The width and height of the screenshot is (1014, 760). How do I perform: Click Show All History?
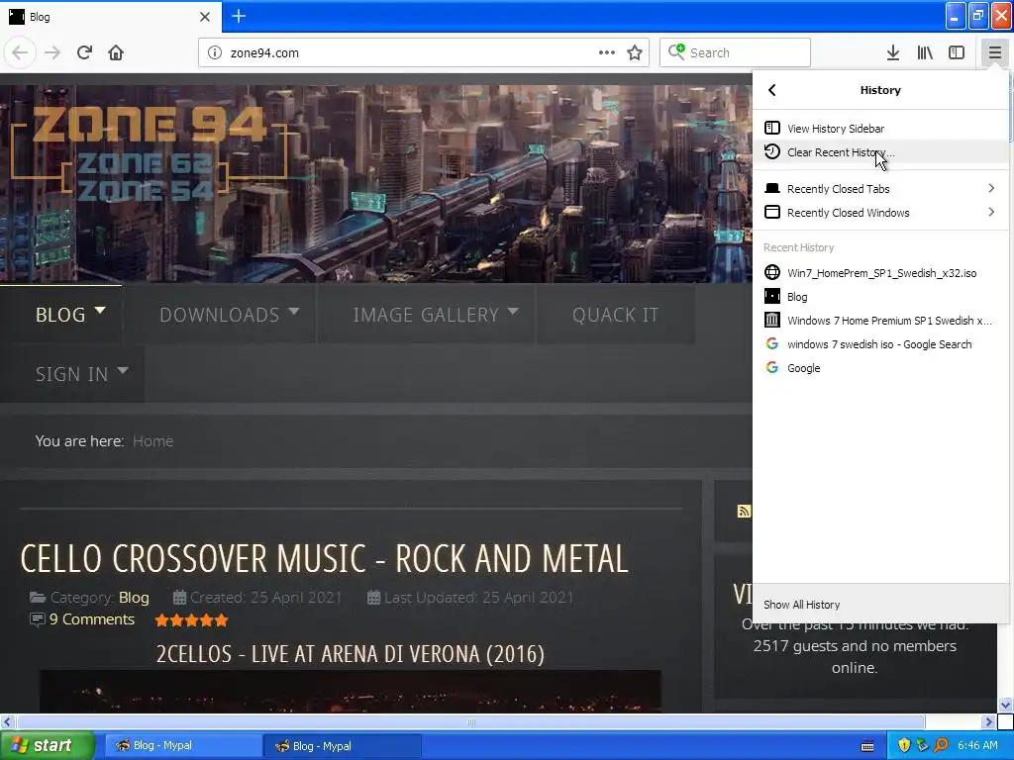click(x=880, y=605)
